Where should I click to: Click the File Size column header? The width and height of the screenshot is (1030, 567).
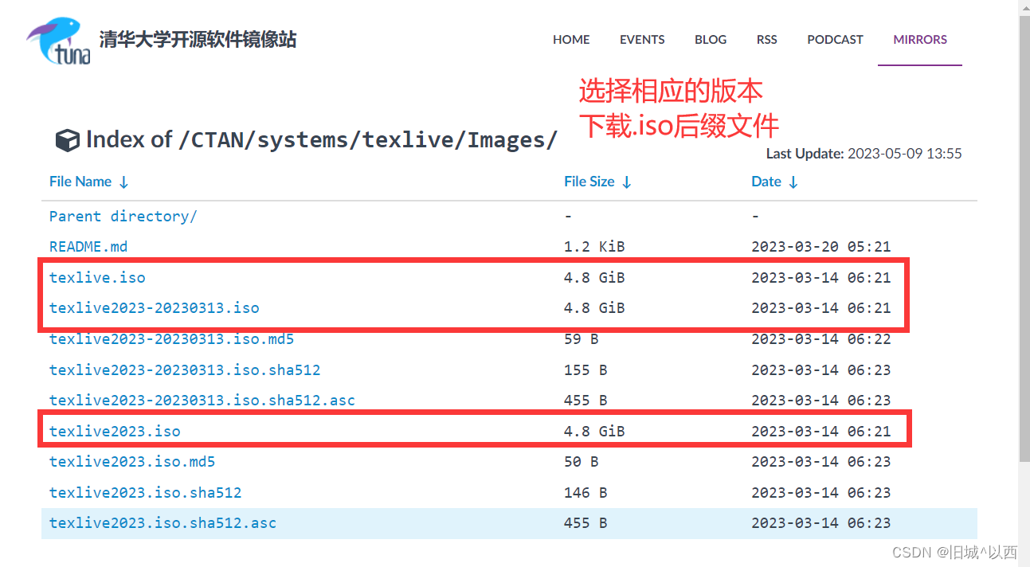589,182
